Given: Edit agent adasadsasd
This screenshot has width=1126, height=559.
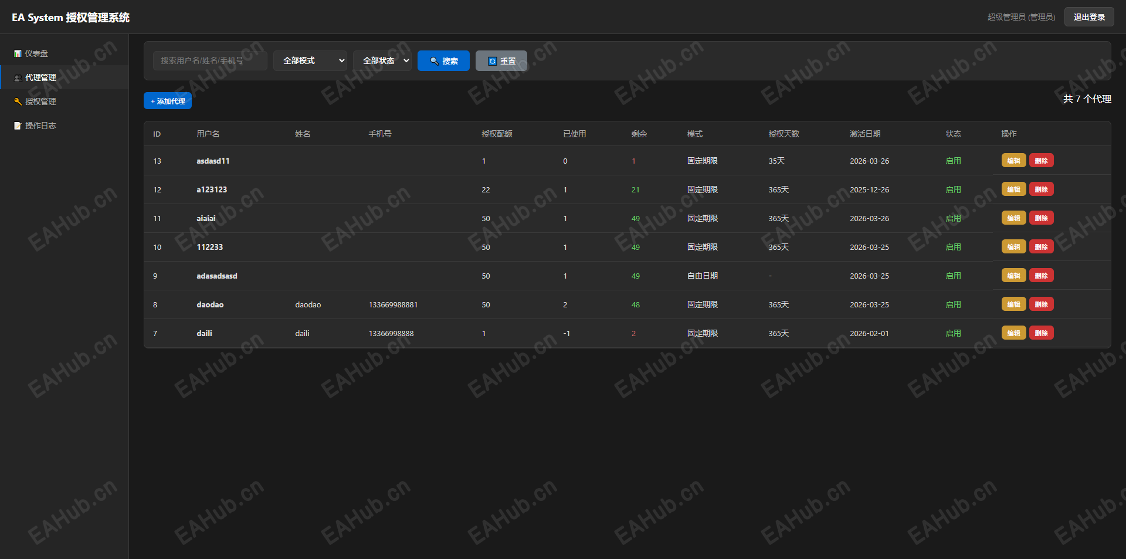Looking at the screenshot, I should pos(1013,276).
